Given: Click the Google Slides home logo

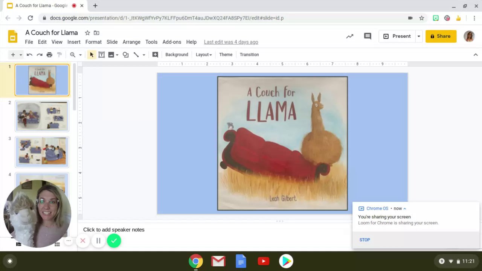Looking at the screenshot, I should [x=13, y=37].
